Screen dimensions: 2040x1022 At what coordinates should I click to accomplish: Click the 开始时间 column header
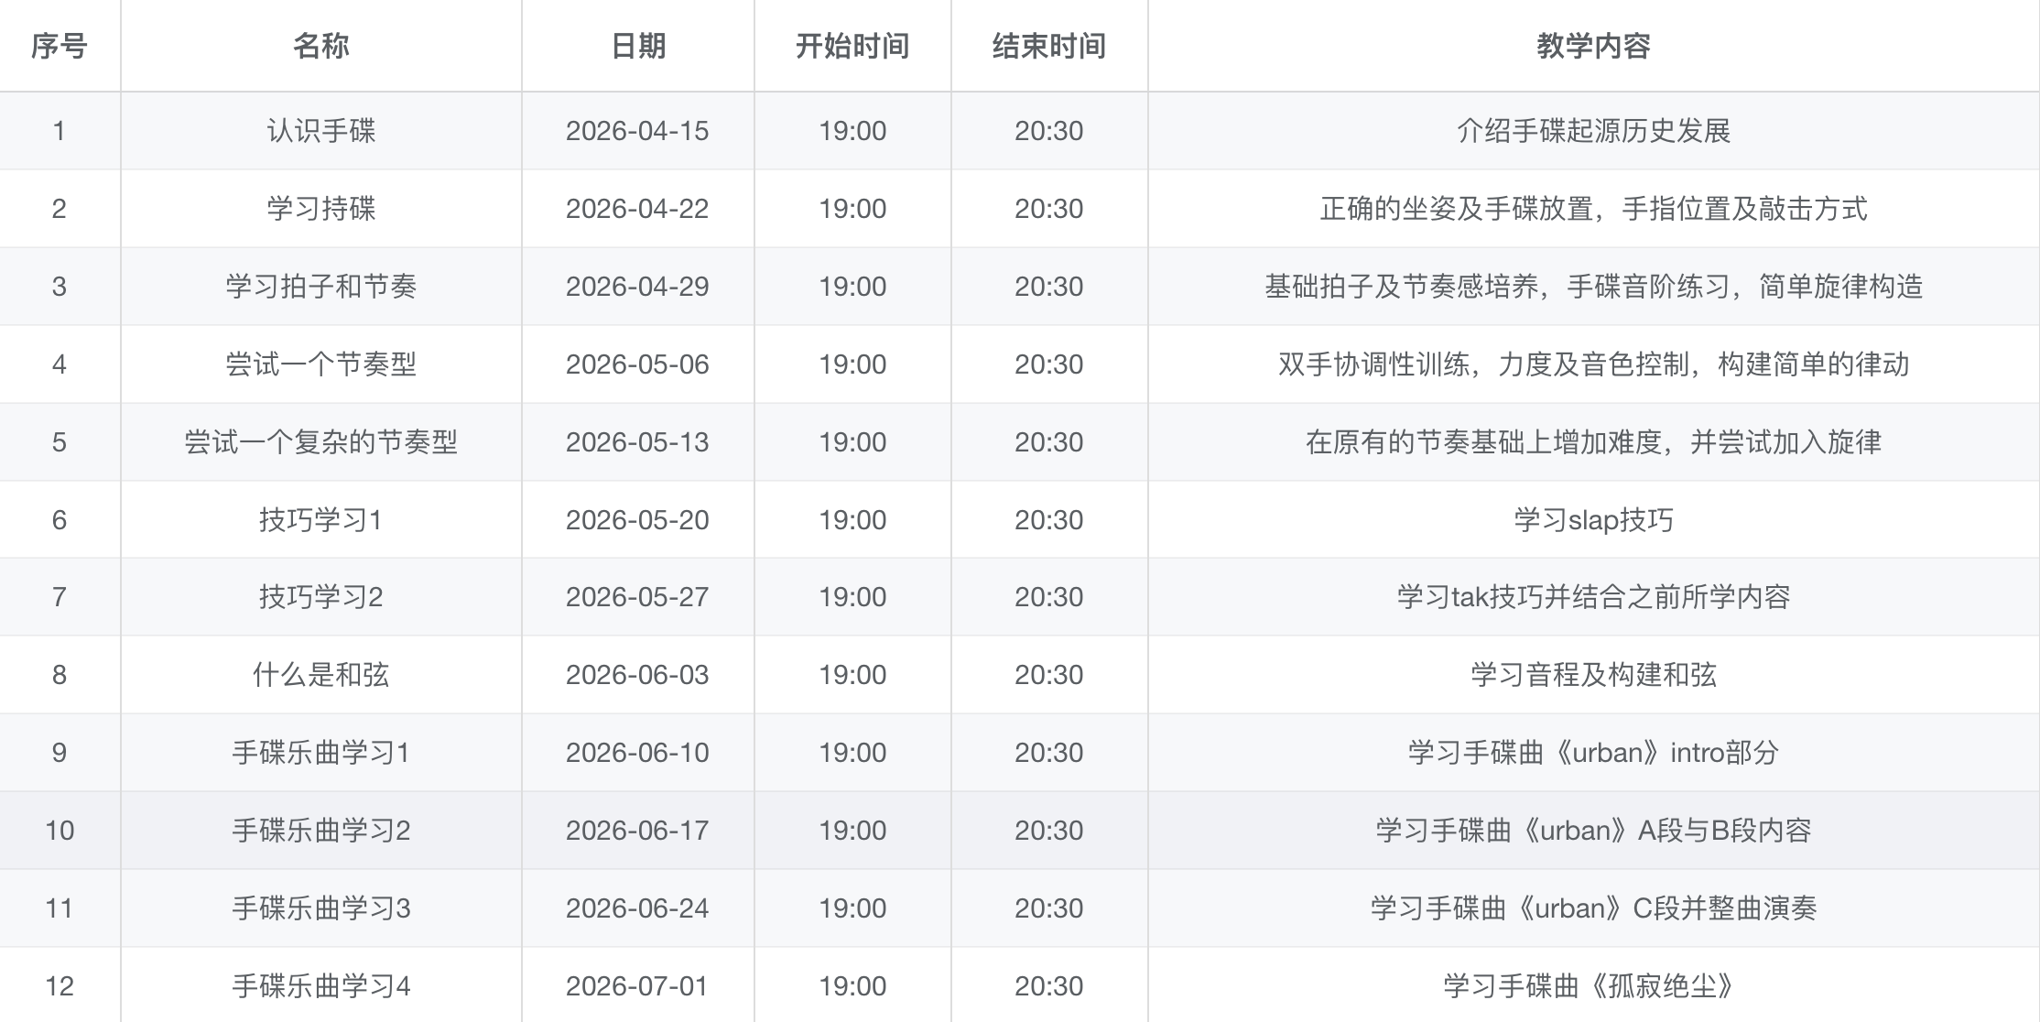pos(852,46)
